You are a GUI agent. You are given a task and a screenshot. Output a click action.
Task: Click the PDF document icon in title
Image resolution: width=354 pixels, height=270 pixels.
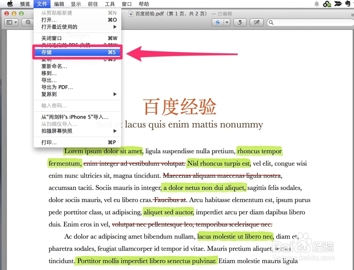(x=131, y=14)
